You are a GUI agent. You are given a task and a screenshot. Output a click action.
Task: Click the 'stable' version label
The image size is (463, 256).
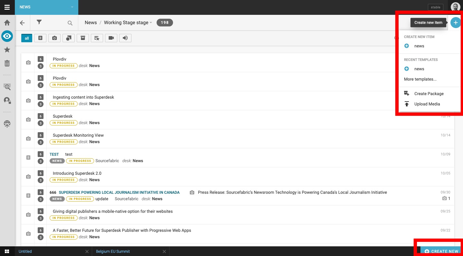436,7
